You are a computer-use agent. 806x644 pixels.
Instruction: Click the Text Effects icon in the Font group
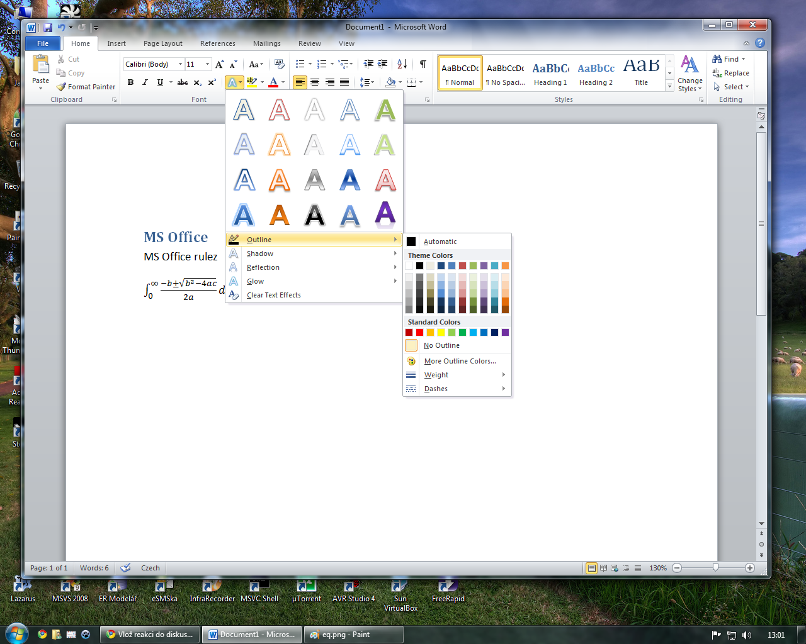point(232,82)
